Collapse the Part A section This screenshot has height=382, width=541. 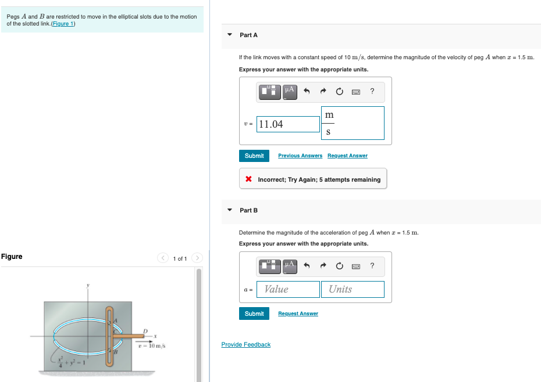click(229, 35)
